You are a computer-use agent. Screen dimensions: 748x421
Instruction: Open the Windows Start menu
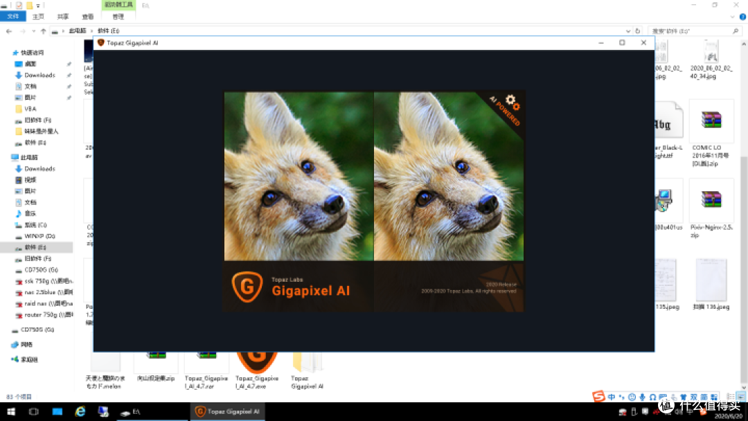(11, 411)
